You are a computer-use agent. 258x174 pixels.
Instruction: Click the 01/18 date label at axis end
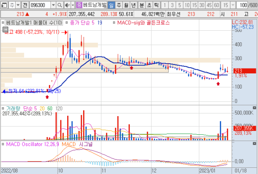(241, 171)
